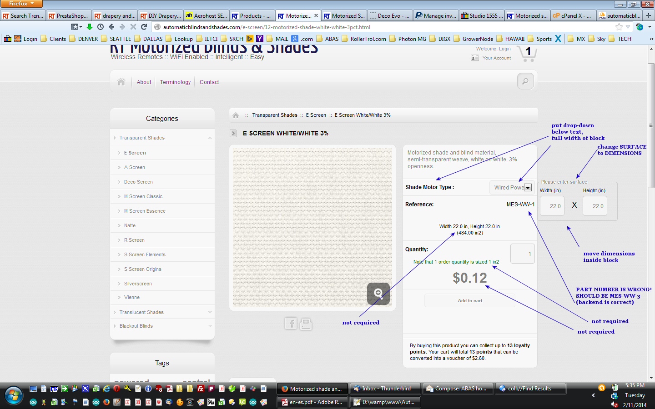This screenshot has height=409, width=655.
Task: Click the green download arrow in the toolbar
Action: click(90, 27)
